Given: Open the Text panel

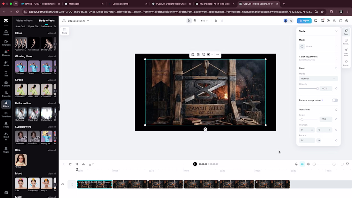Looking at the screenshot, I should 6,74.
